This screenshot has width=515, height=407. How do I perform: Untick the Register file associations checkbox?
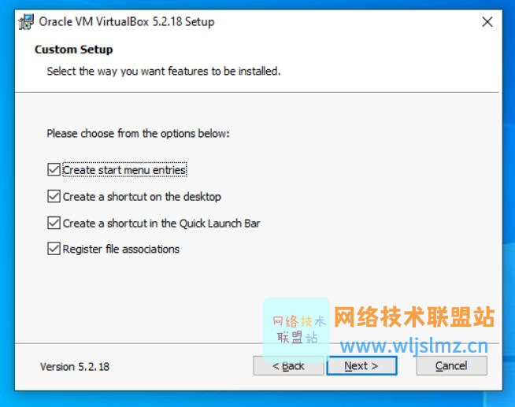point(54,249)
